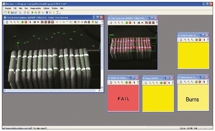
Task: Click the ipd website link in status bar
Action: click(x=17, y=128)
